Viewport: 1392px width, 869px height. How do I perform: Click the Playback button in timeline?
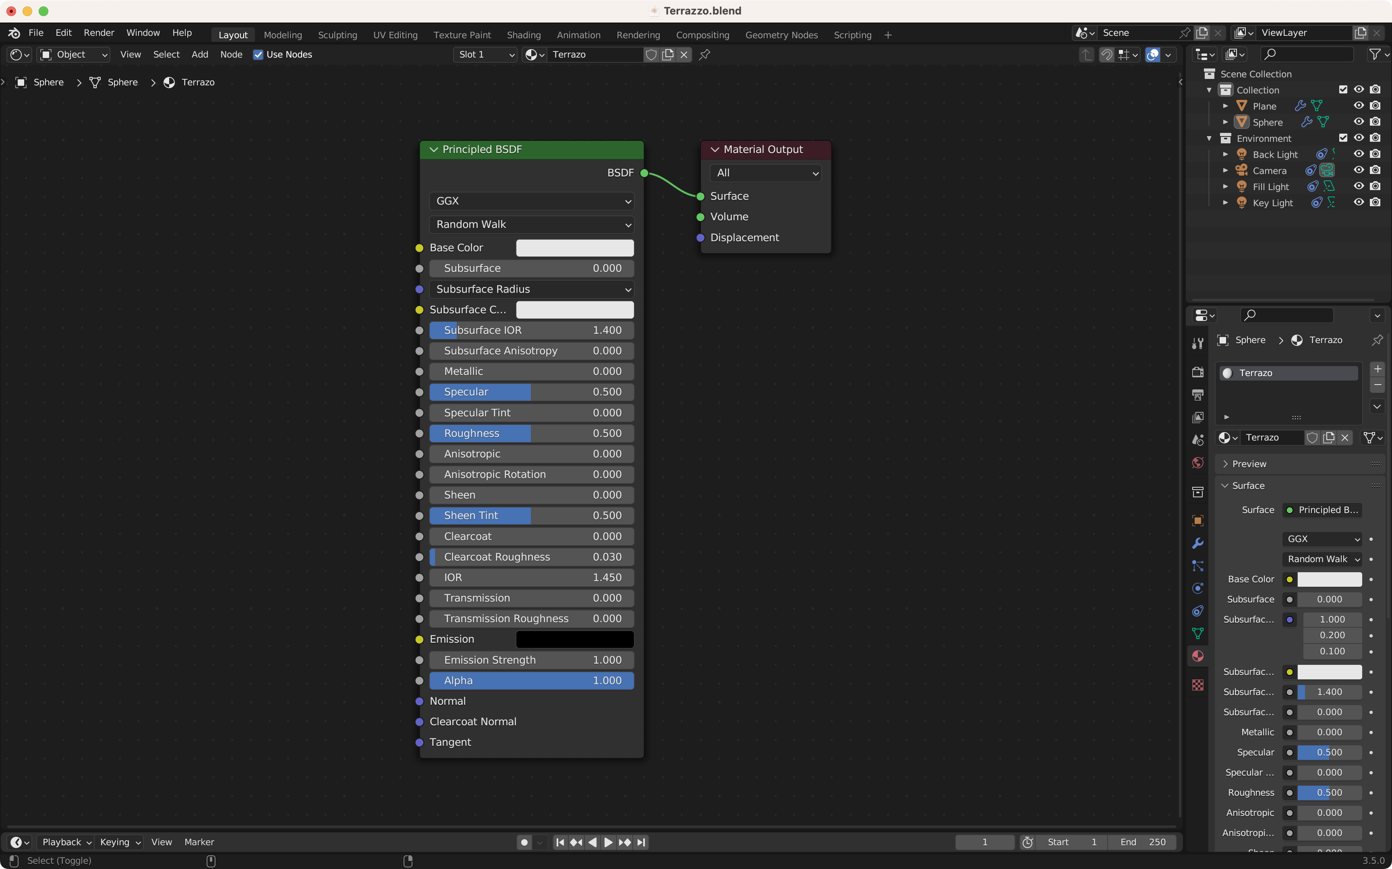(x=66, y=842)
